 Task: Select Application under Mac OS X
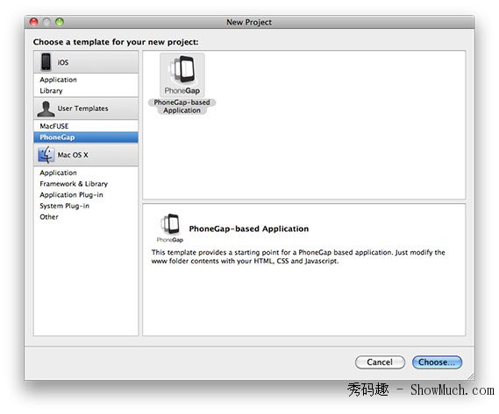(86, 172)
